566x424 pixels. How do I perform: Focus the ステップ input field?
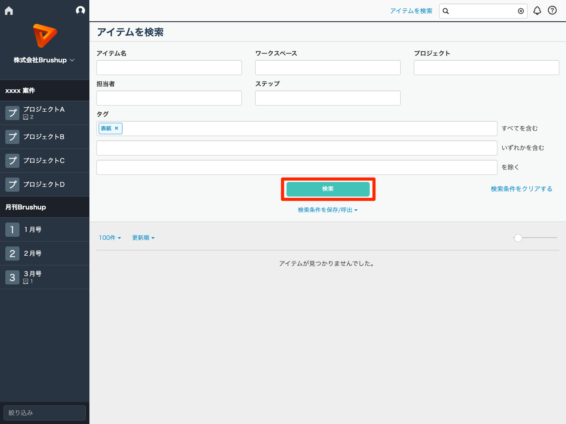[328, 98]
